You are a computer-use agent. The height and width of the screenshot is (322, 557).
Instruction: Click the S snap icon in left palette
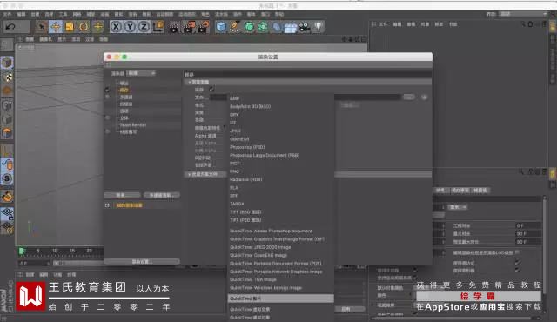(x=7, y=178)
